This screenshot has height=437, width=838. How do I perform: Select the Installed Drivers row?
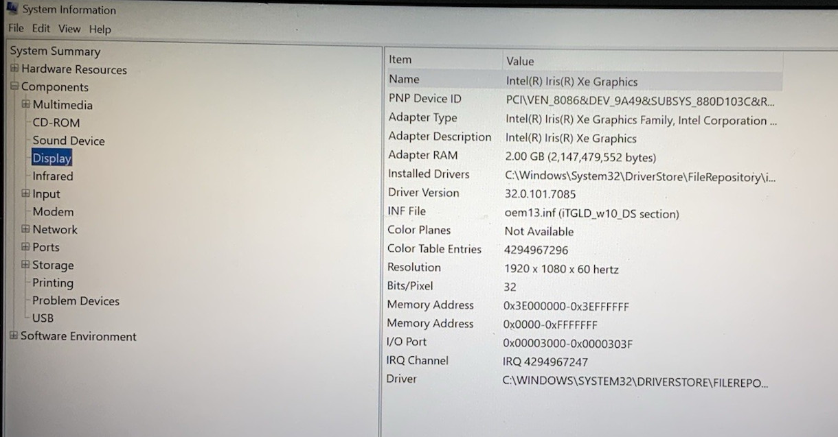tap(584, 175)
